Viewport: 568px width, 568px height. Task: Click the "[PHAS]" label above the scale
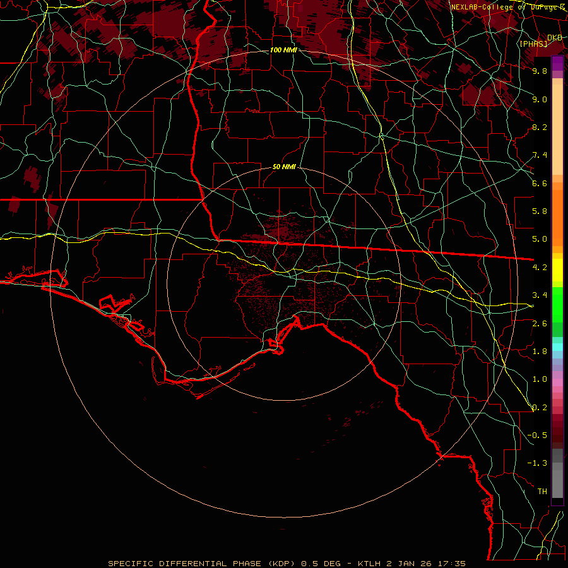pyautogui.click(x=533, y=44)
